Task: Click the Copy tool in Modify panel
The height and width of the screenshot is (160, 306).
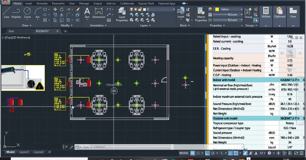Action: pyautogui.click(x=55, y=15)
